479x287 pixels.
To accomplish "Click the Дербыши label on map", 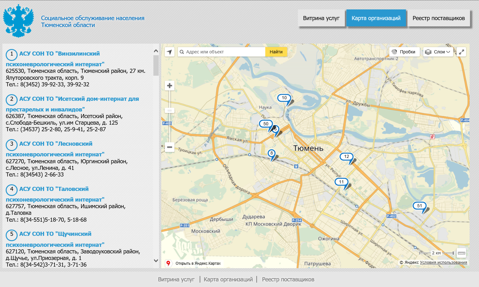I will 221,219.
